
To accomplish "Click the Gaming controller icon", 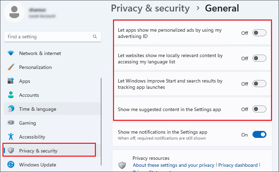I will (x=11, y=123).
